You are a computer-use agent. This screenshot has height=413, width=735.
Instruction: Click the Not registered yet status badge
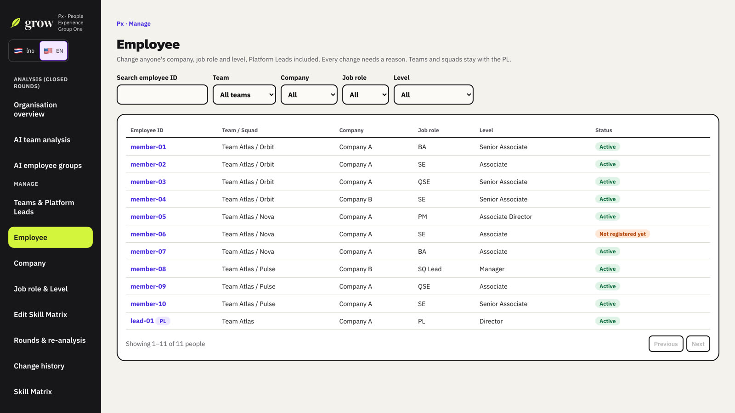pyautogui.click(x=622, y=234)
